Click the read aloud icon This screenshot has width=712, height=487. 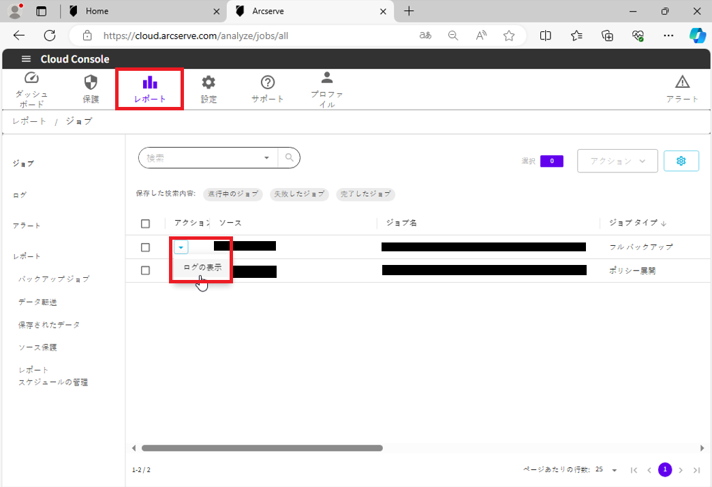[x=481, y=35]
